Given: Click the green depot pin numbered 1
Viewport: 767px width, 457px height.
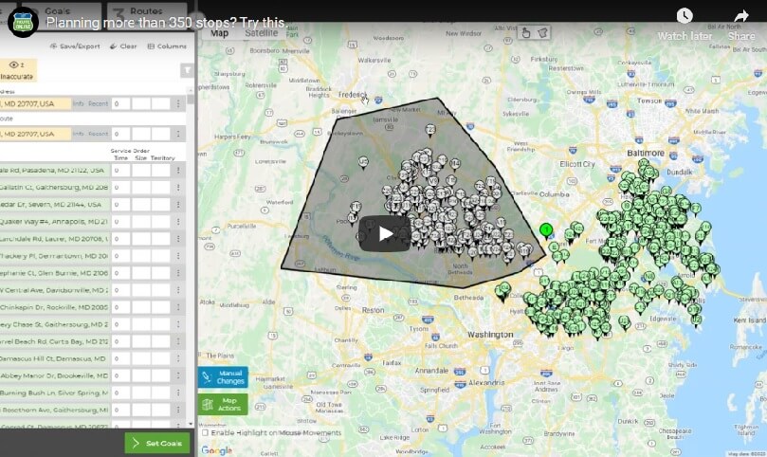Looking at the screenshot, I should [546, 230].
